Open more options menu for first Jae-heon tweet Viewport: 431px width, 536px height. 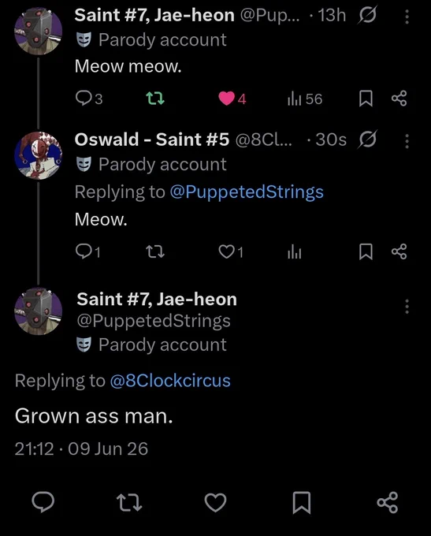click(x=407, y=17)
